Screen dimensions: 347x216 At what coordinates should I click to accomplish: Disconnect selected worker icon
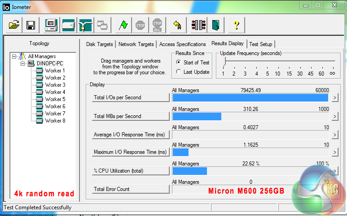coord(198,25)
